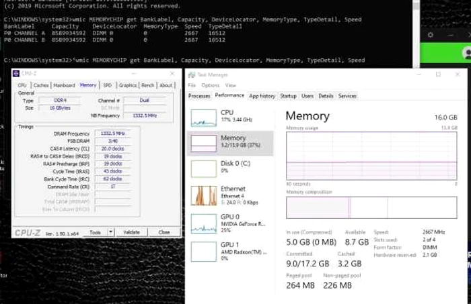This screenshot has height=304, width=471.
Task: Select the GPU 1 AMD Radeon graph thumbnail
Action: click(x=204, y=252)
